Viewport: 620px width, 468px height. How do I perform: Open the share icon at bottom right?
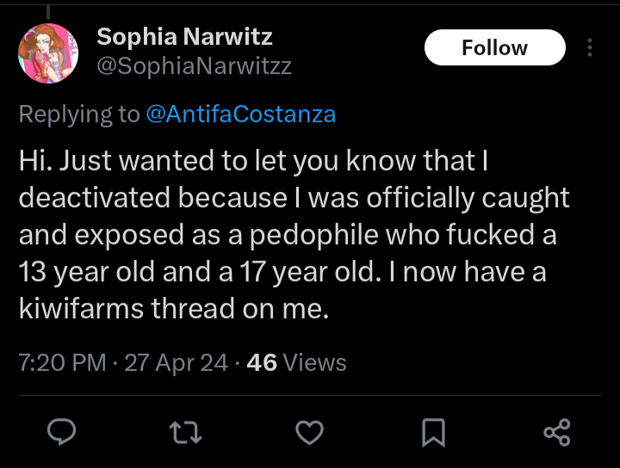tap(557, 433)
